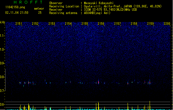Click the meteor label
Screen dimensions: 173x110
point(39,9)
